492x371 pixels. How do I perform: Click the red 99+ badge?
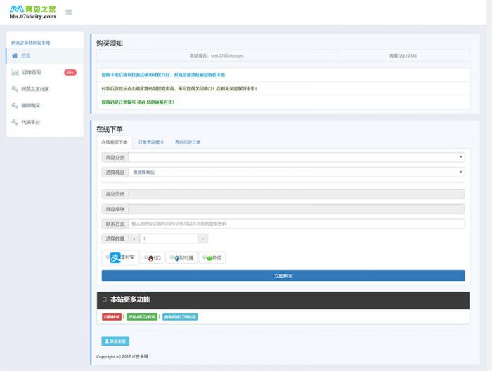pos(70,72)
